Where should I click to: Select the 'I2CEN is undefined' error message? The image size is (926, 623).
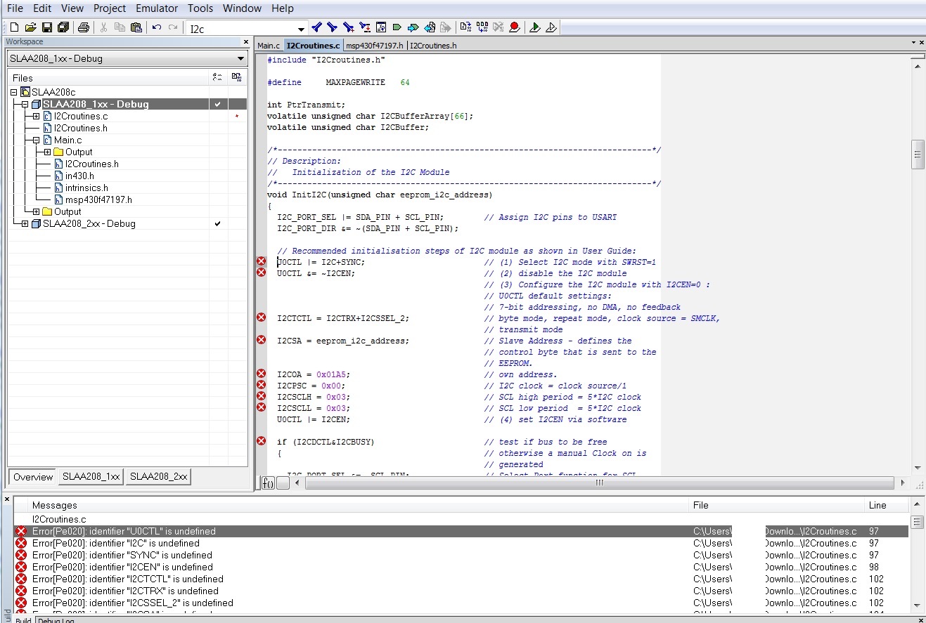122,567
